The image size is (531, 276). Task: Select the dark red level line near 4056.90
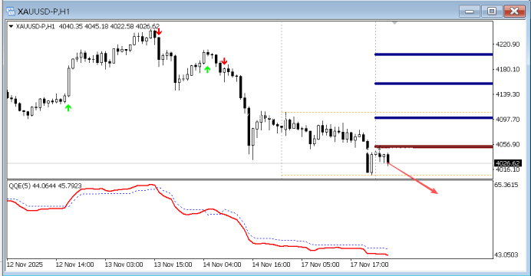tap(434, 146)
